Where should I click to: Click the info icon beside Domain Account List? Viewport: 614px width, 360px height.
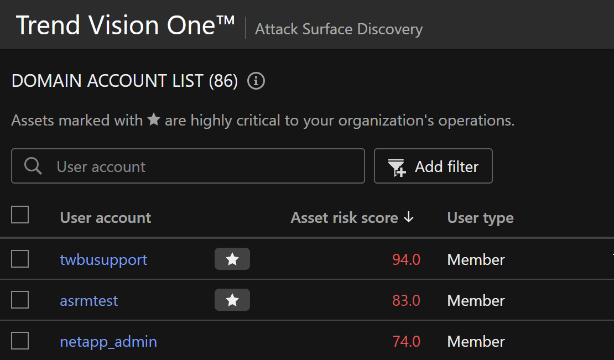tap(256, 81)
